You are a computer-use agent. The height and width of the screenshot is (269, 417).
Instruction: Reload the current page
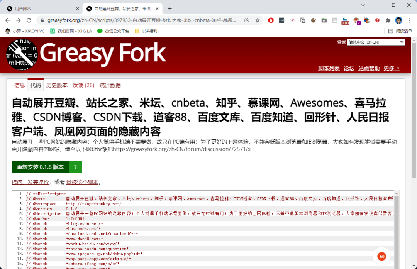click(29, 20)
